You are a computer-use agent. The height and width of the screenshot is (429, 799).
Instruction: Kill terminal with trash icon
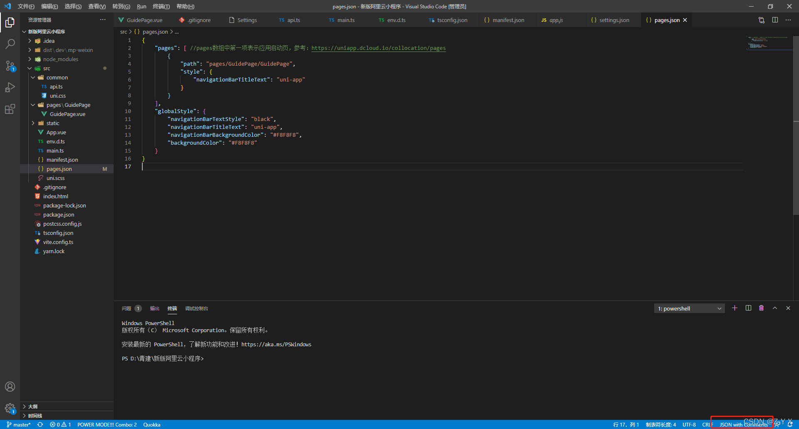[762, 308]
